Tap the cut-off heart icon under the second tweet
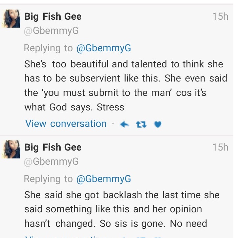This screenshot has height=238, width=236. pos(158,237)
